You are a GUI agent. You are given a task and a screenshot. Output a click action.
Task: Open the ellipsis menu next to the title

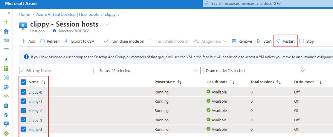coord(107,24)
